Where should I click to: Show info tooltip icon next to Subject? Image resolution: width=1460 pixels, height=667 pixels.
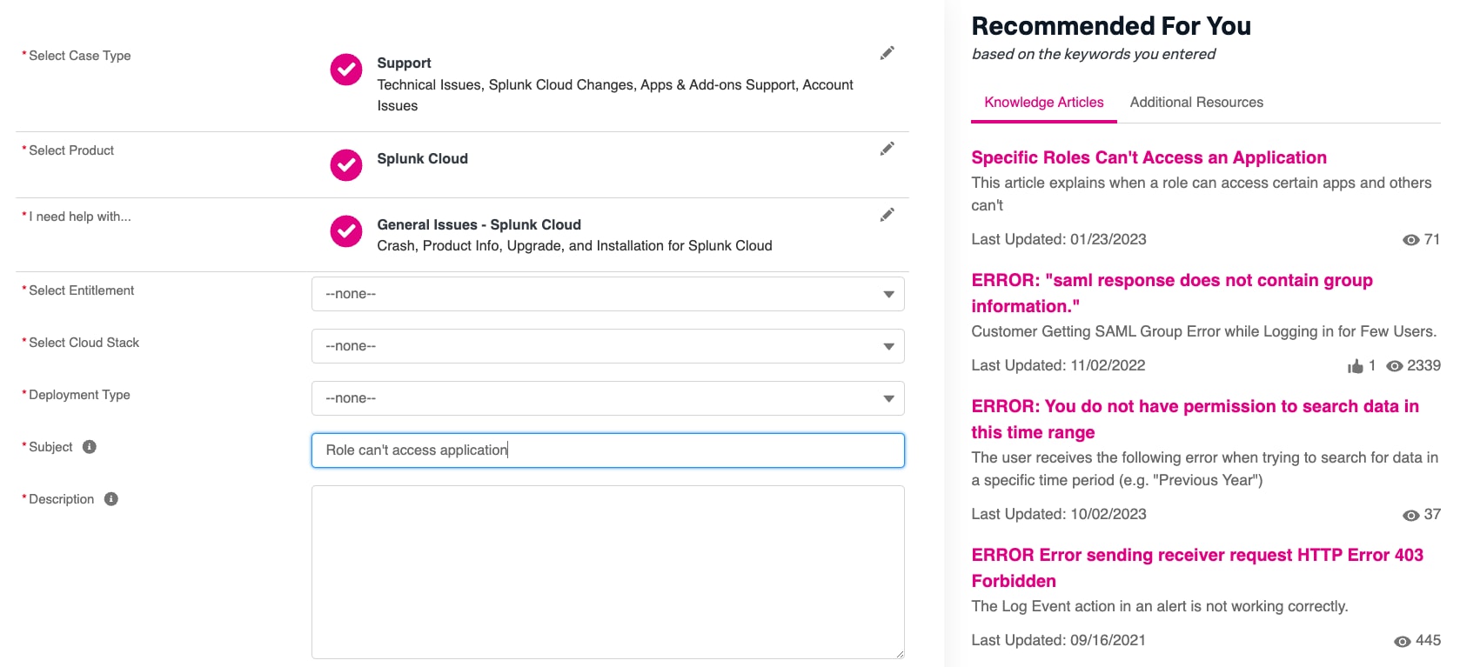pos(90,447)
